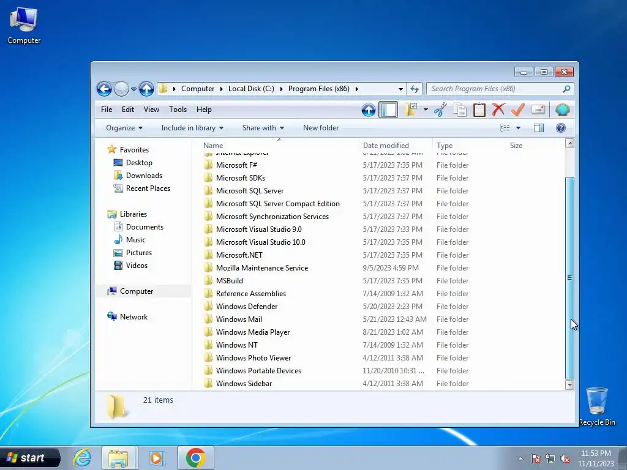
Task: Expand arrow after Program Files (x86) breadcrumb
Action: click(x=357, y=89)
